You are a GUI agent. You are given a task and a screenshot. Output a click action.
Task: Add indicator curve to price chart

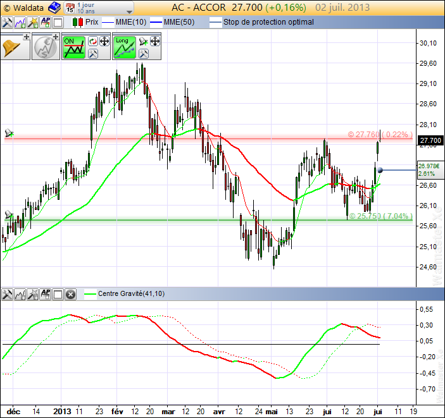pos(20,22)
